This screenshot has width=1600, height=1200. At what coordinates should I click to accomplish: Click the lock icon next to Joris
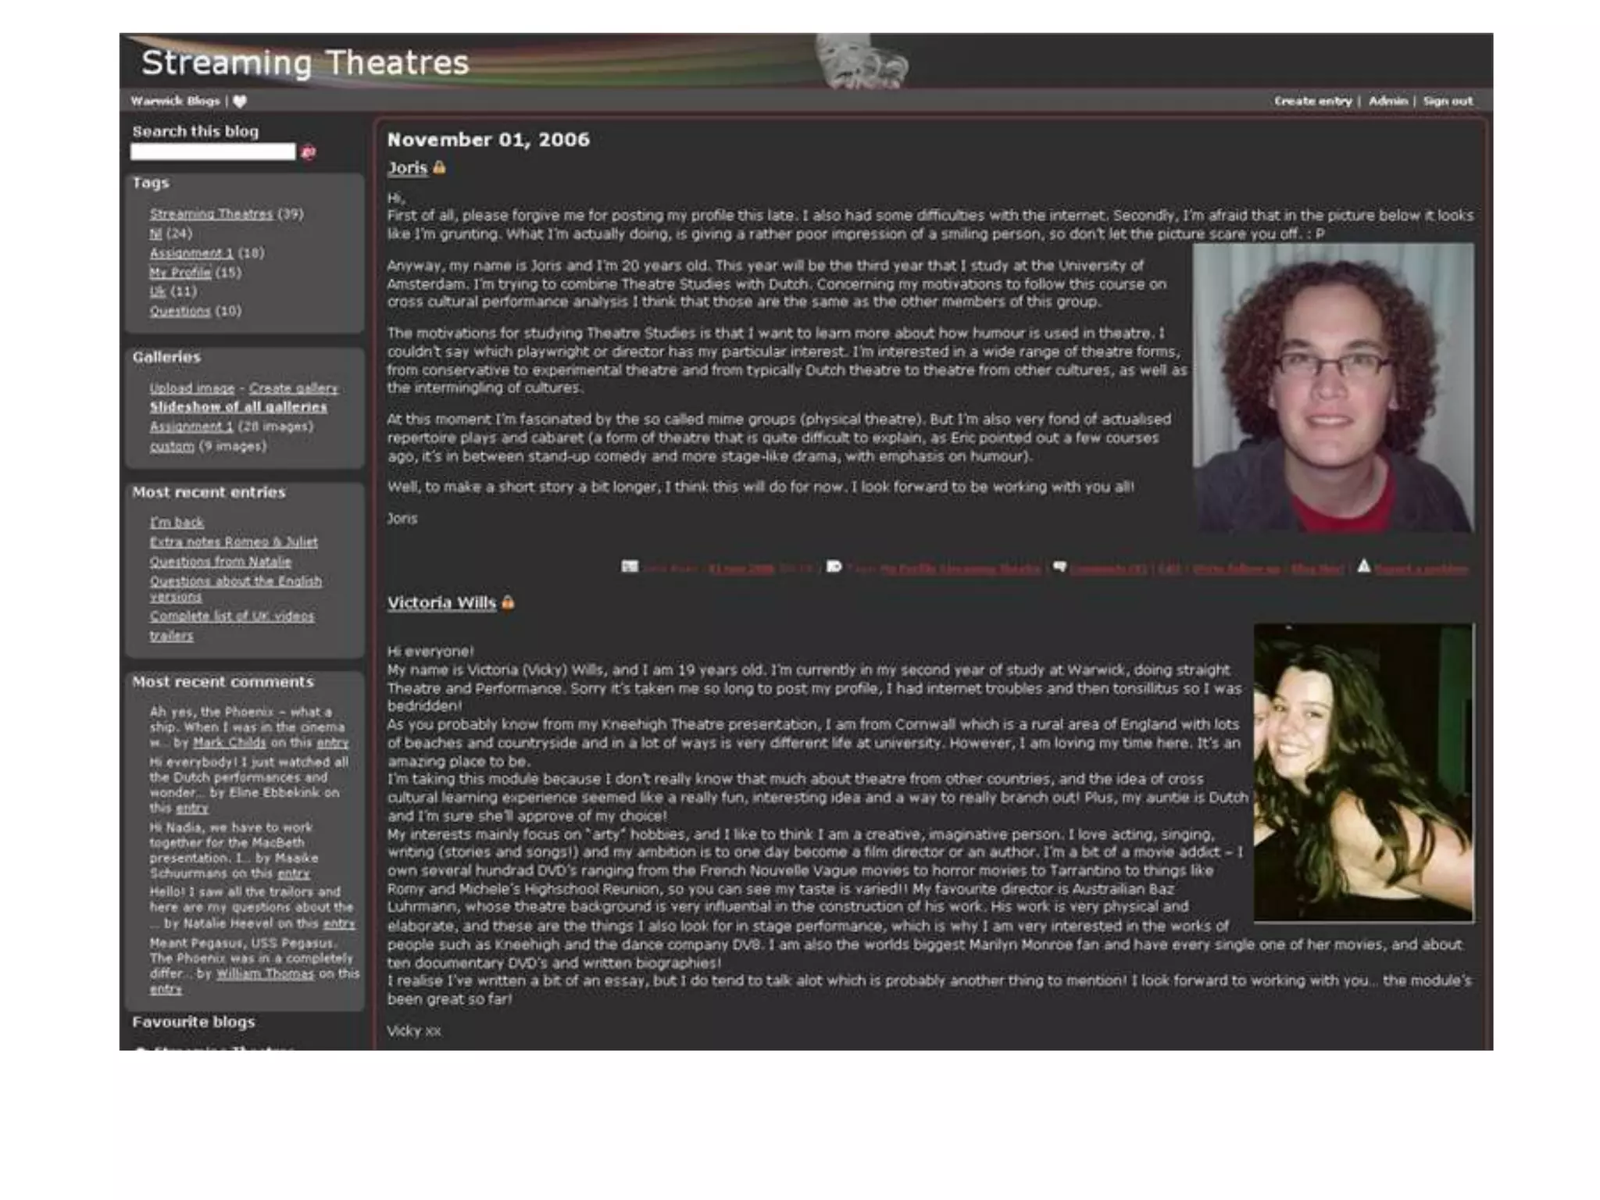pos(439,168)
